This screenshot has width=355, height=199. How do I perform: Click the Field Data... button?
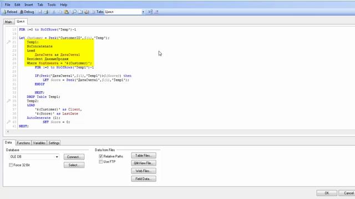click(x=144, y=179)
